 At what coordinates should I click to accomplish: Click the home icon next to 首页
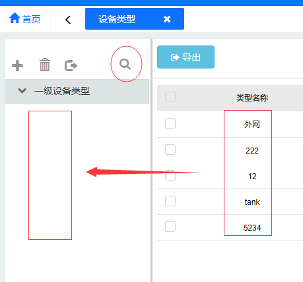15,18
